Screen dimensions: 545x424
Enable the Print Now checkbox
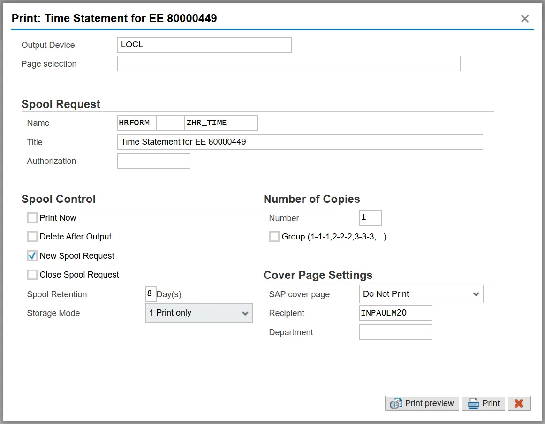[32, 218]
